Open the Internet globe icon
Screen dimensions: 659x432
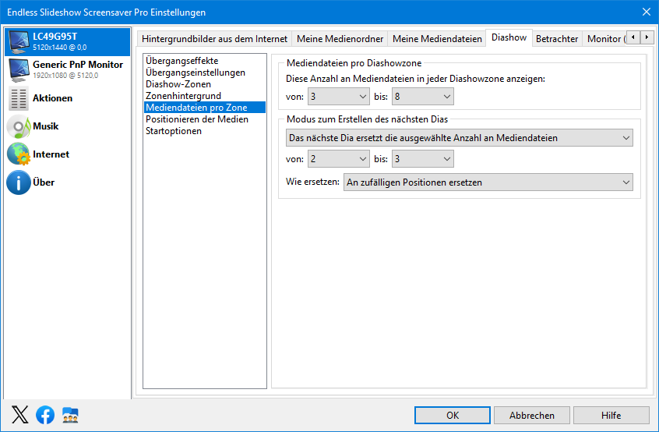[19, 154]
